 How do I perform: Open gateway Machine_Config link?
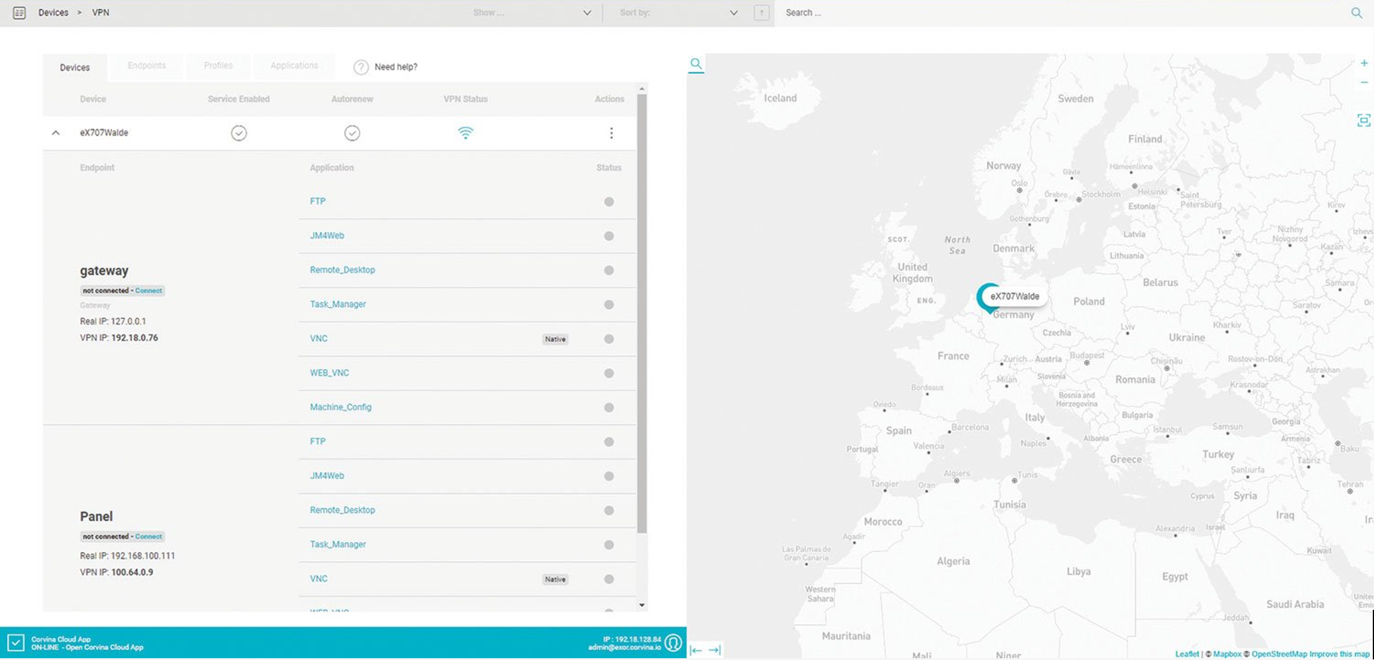click(x=340, y=407)
